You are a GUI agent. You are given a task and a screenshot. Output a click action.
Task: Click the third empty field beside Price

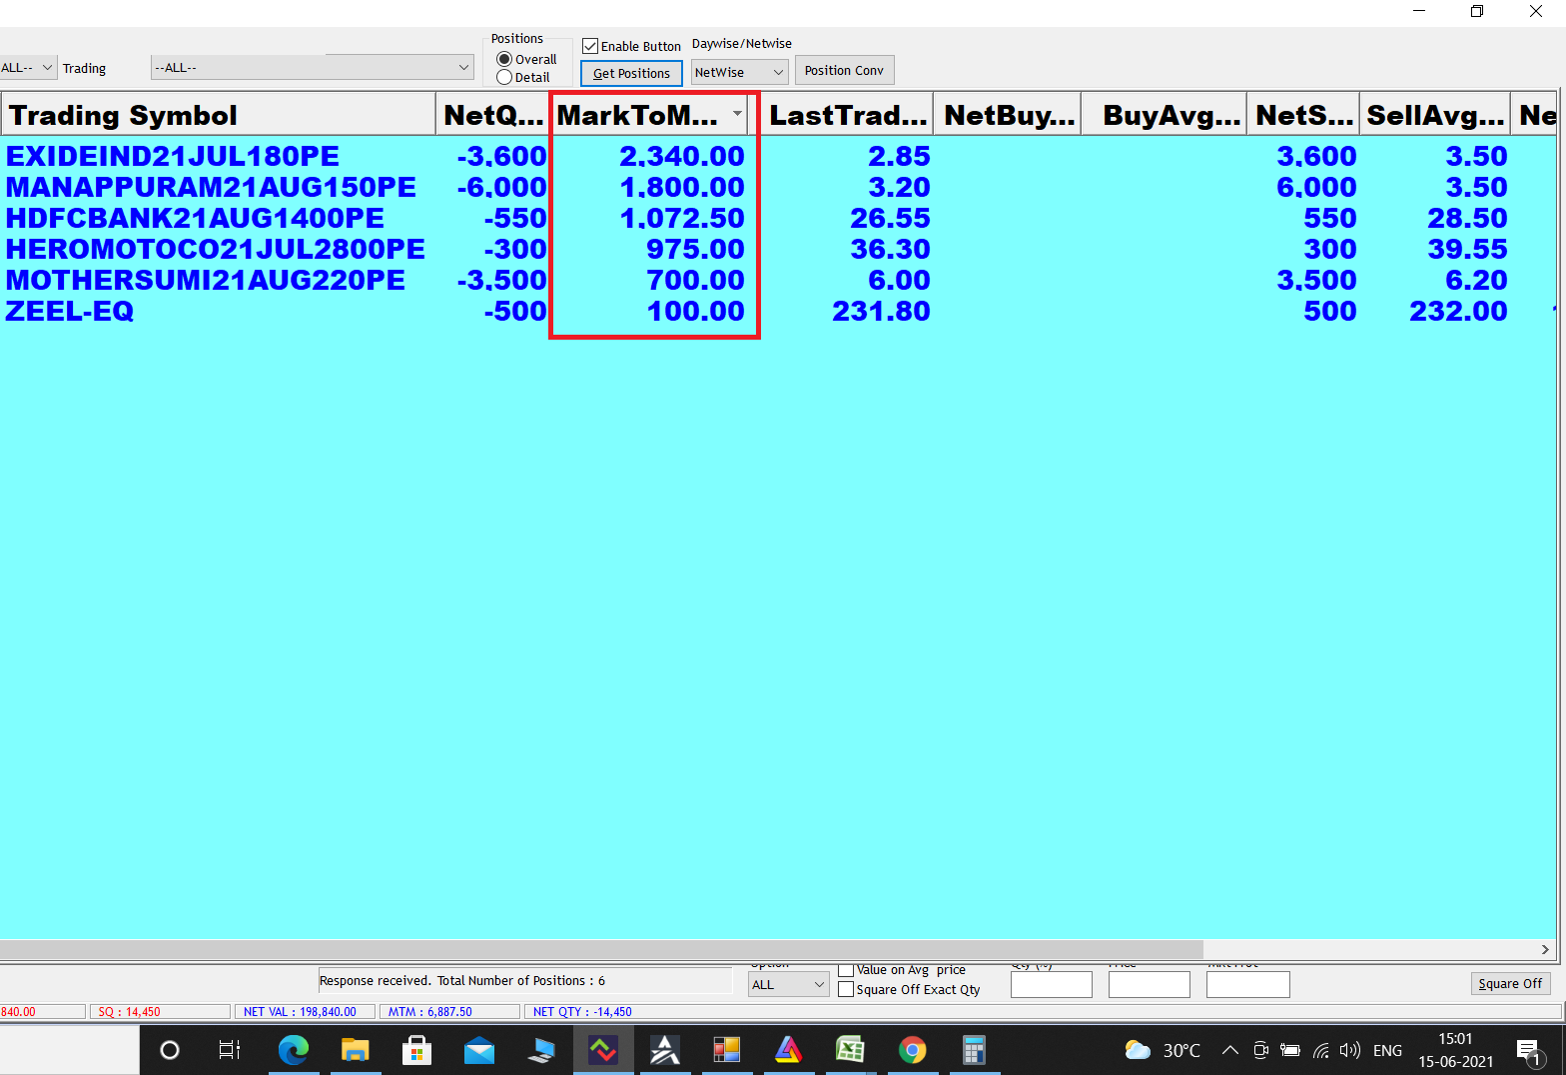coord(1248,984)
